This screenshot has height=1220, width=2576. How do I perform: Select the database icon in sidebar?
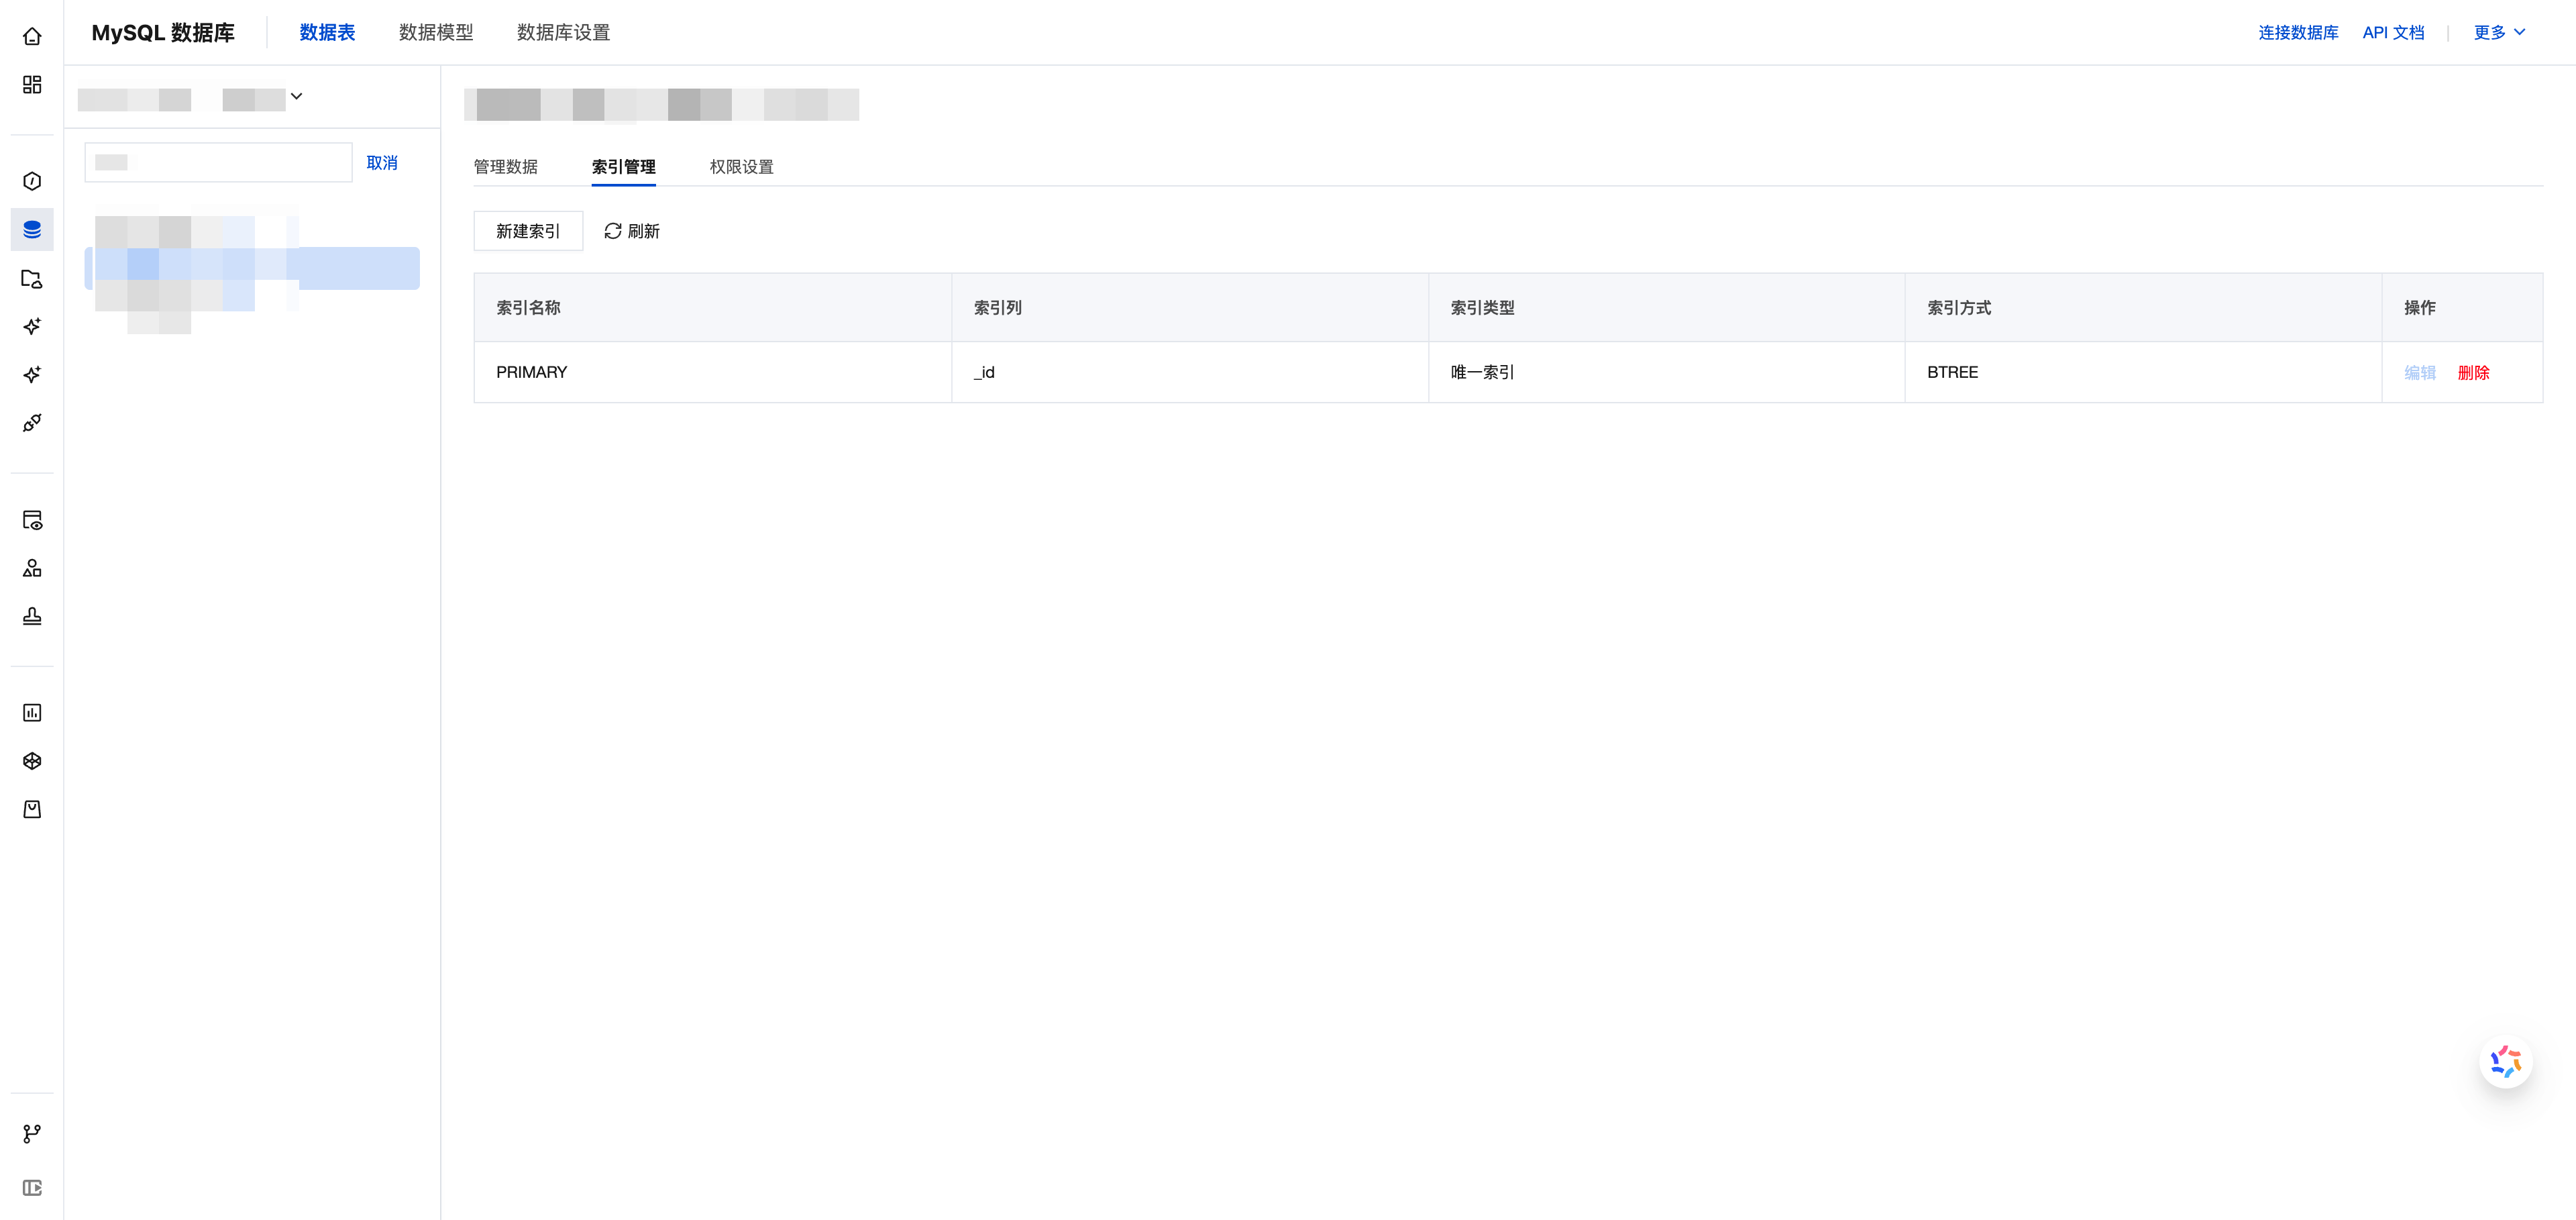point(32,230)
